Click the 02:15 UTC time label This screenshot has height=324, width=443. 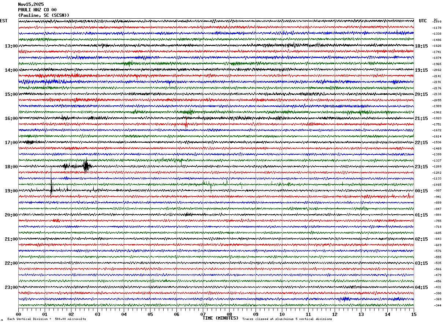[x=421, y=239]
